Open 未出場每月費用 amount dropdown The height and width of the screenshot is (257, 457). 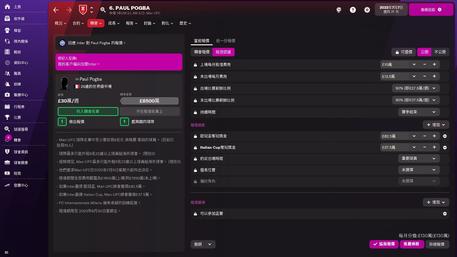point(414,76)
